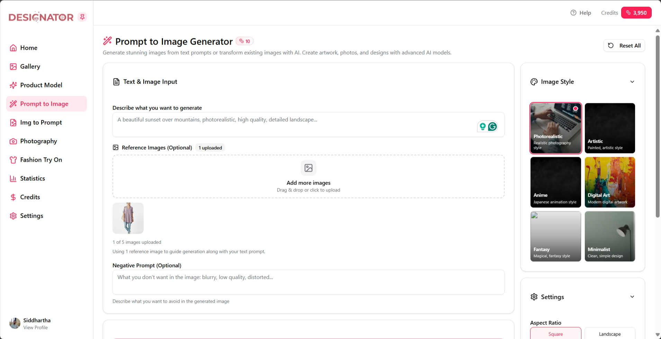The image size is (661, 339).
Task: Select Landscape aspect ratio option
Action: [x=610, y=334]
